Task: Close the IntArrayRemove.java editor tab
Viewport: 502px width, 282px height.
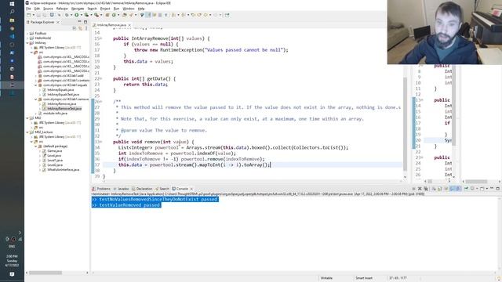Action: (129, 25)
